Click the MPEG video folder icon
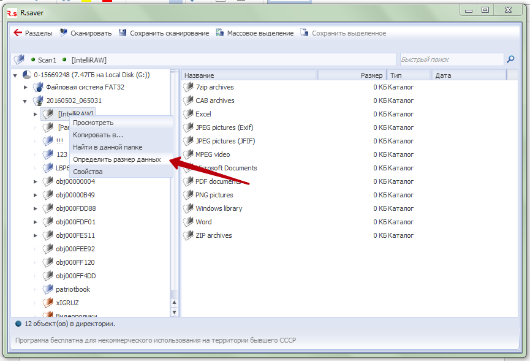Viewport: 530px width, 361px height. 188,154
